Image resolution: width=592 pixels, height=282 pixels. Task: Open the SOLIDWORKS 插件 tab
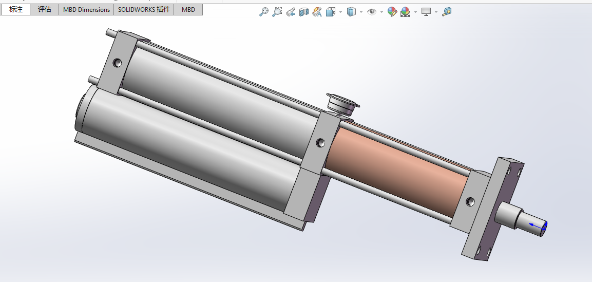click(x=144, y=9)
